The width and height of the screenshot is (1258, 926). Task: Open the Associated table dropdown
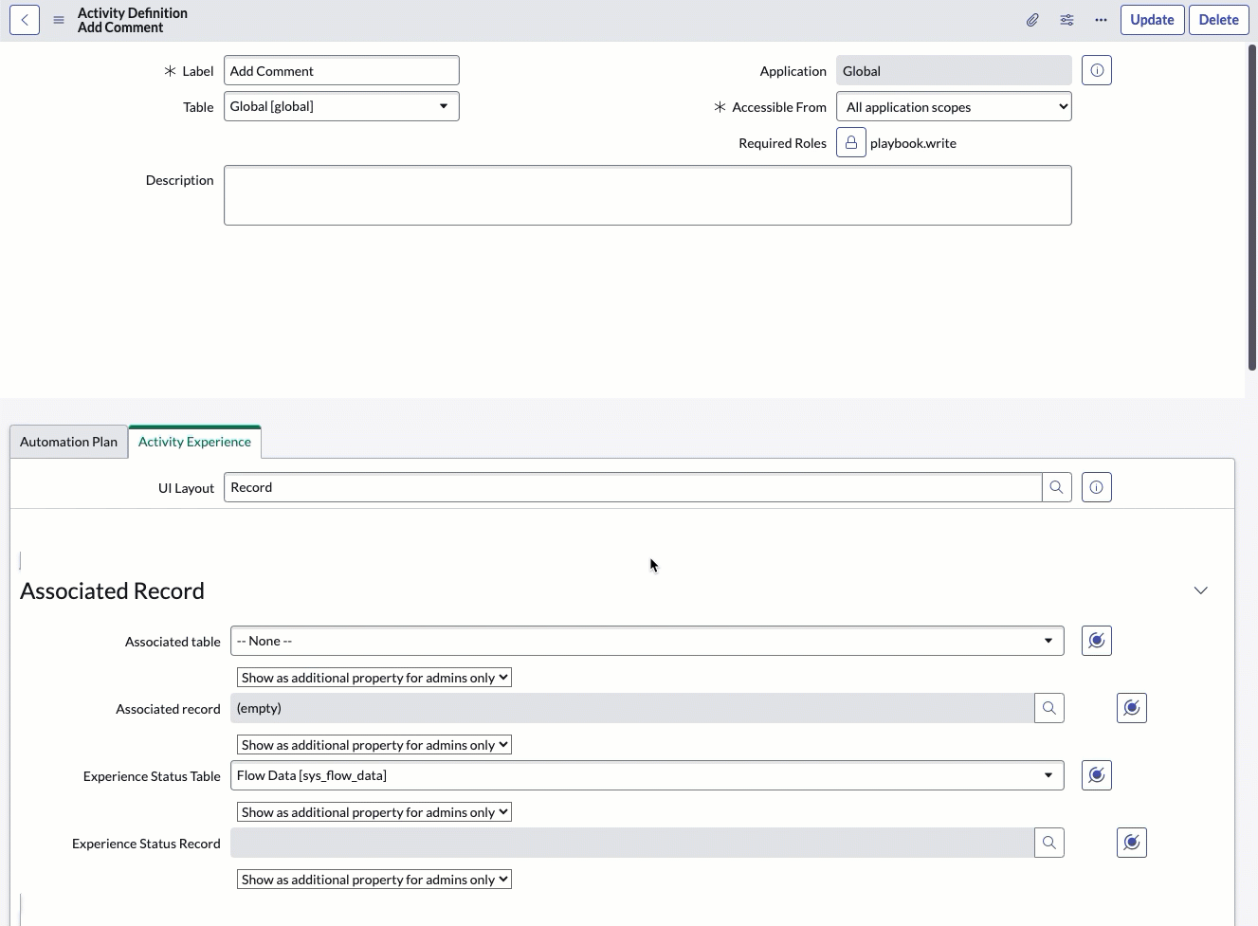point(647,641)
